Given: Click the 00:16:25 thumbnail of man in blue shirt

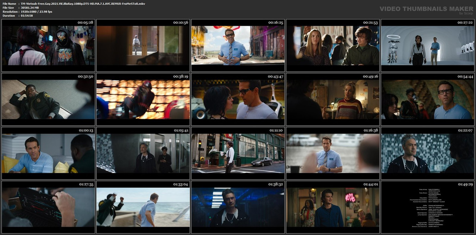Looking at the screenshot, I should point(238,45).
